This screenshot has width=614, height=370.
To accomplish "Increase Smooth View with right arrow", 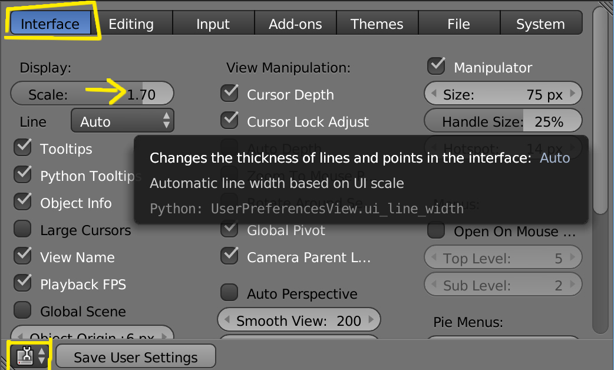I will pyautogui.click(x=371, y=321).
